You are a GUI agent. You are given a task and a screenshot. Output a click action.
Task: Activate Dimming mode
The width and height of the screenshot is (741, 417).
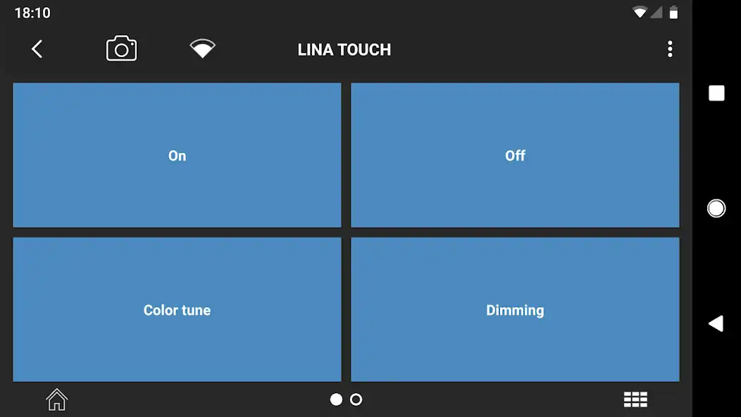[x=515, y=310]
